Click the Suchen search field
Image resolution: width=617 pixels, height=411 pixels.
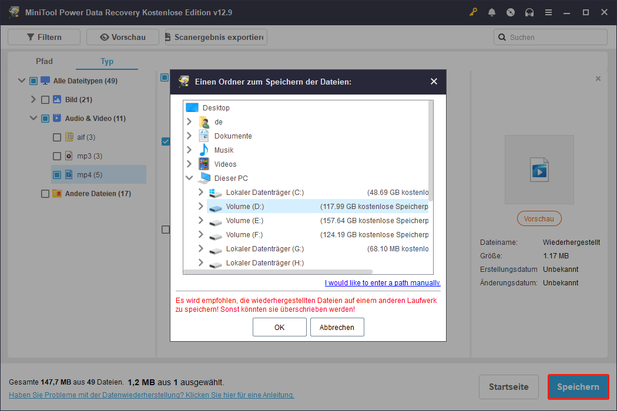pyautogui.click(x=550, y=38)
